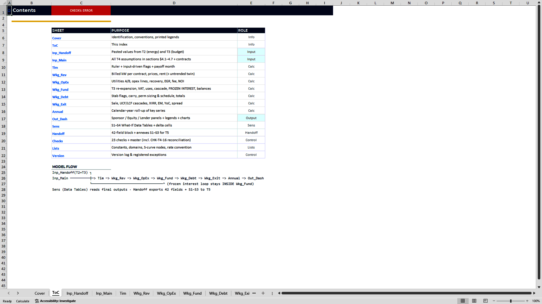Screen dimensions: 542x304
Task: Select column E header
Action: click(251, 3)
